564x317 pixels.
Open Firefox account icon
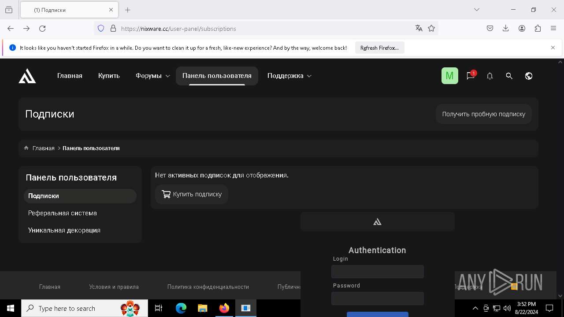522,28
